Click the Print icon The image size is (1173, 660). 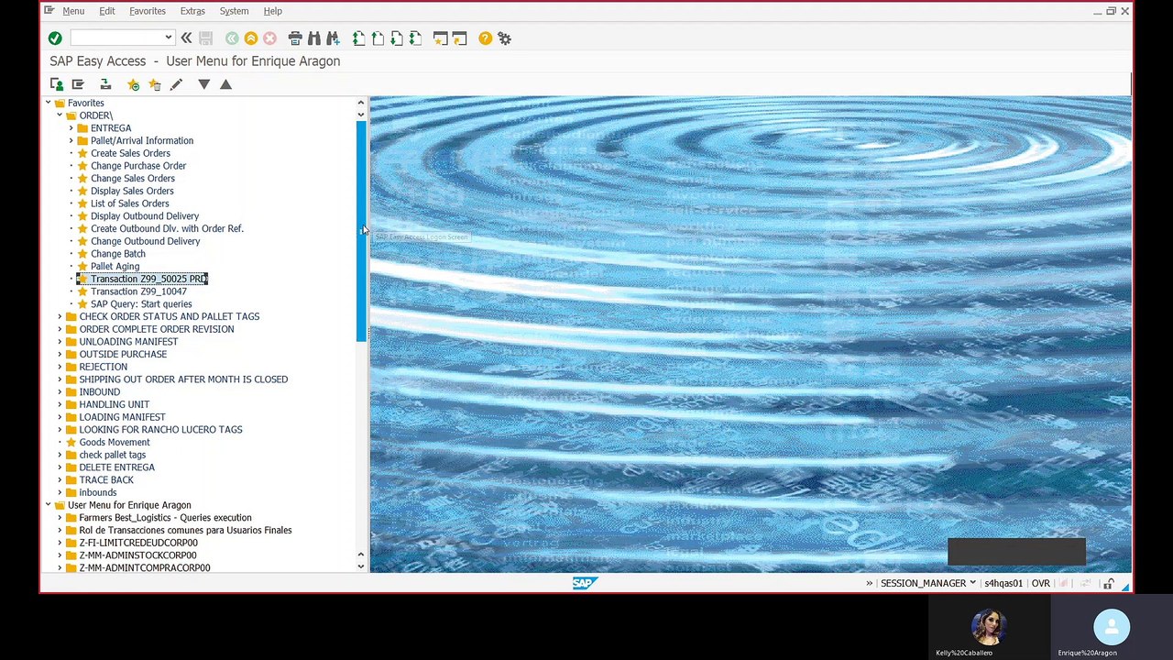[x=295, y=38]
